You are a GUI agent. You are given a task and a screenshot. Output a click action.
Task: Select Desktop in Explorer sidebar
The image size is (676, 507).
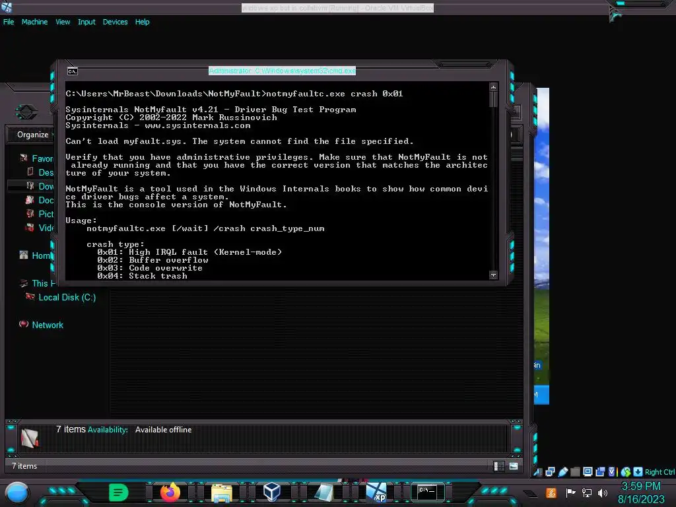point(46,172)
